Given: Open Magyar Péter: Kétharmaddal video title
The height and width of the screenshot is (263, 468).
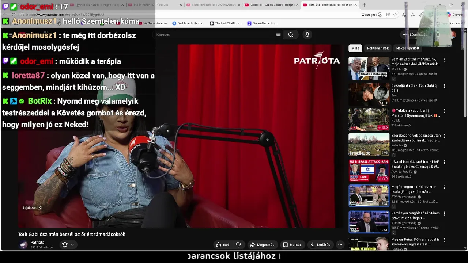Looking at the screenshot, I should click(x=415, y=242).
